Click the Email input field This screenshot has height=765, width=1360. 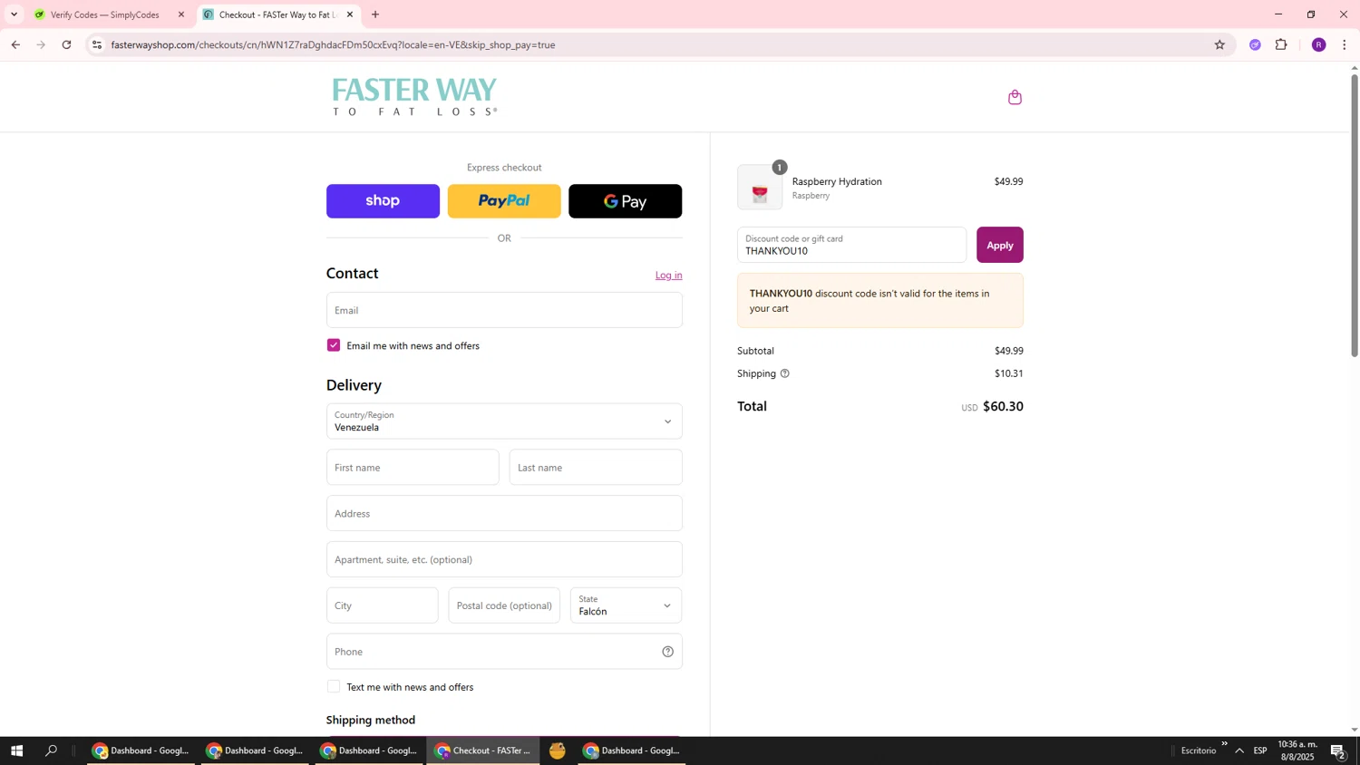coord(504,310)
